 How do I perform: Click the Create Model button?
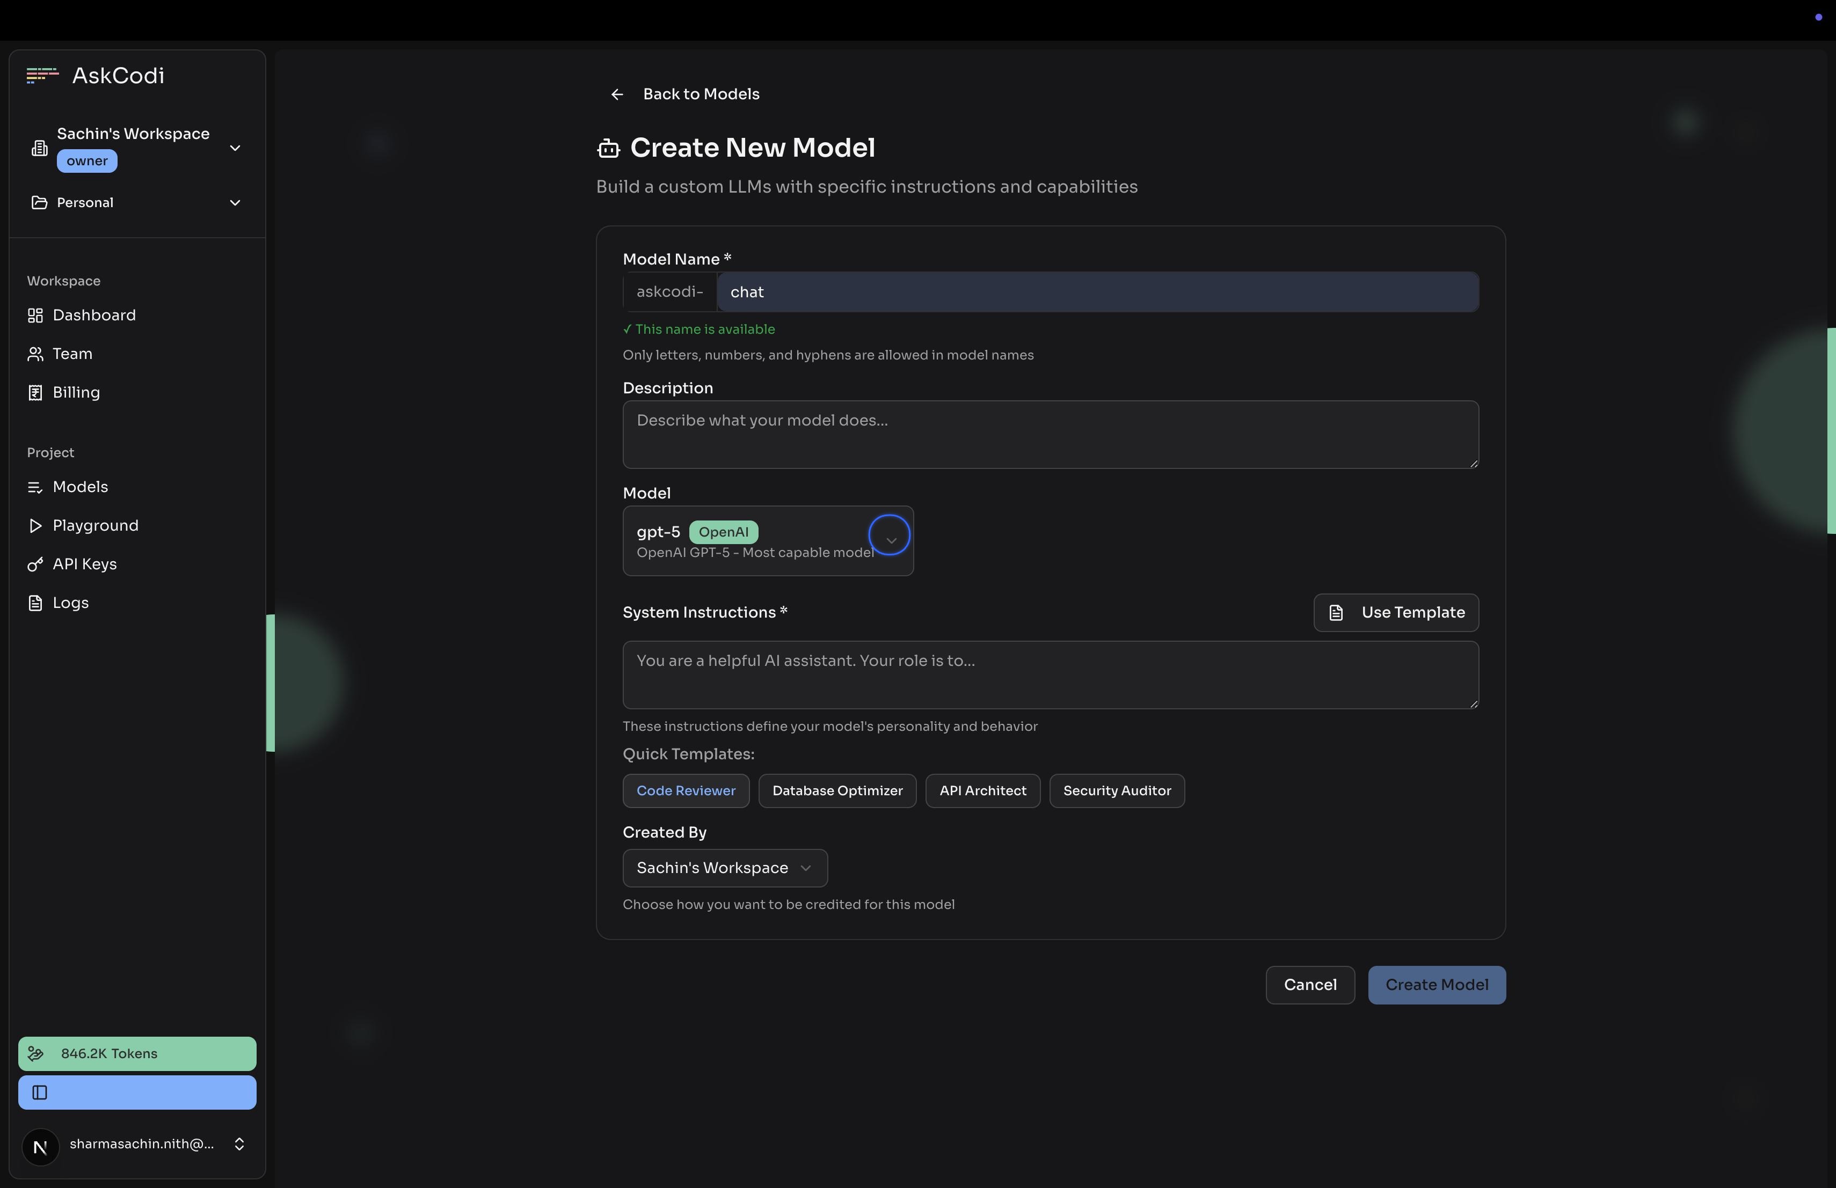1437,985
